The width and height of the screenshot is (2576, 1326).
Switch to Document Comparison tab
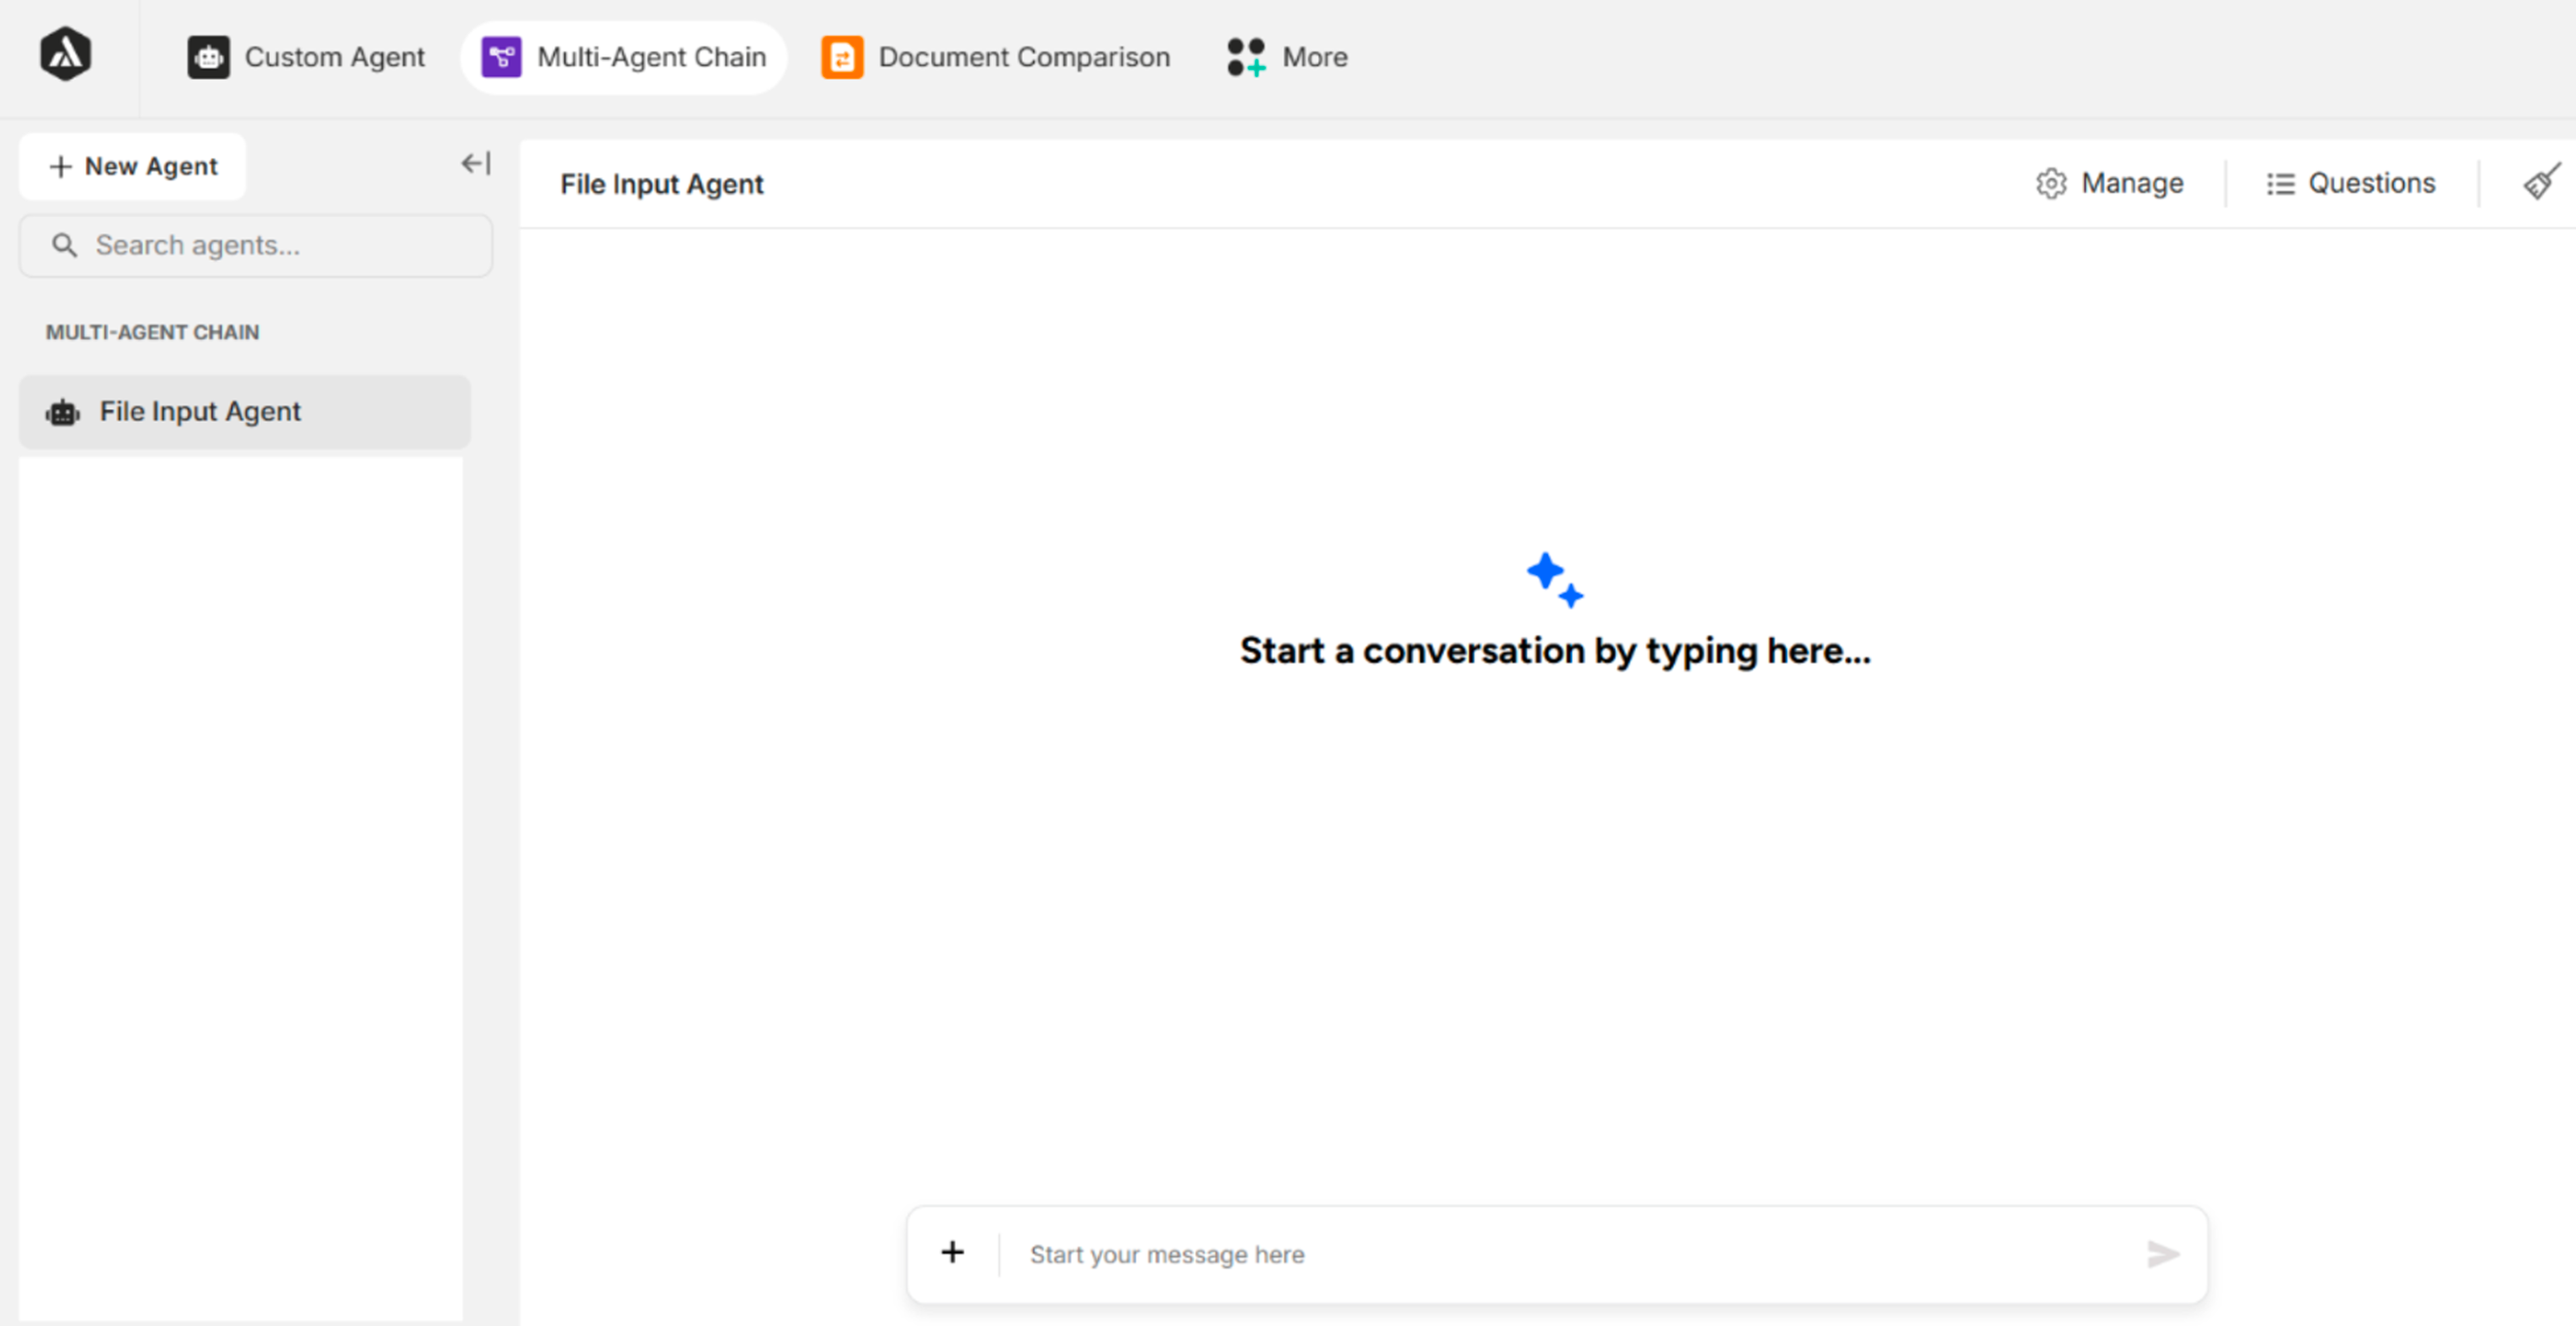1023,57
